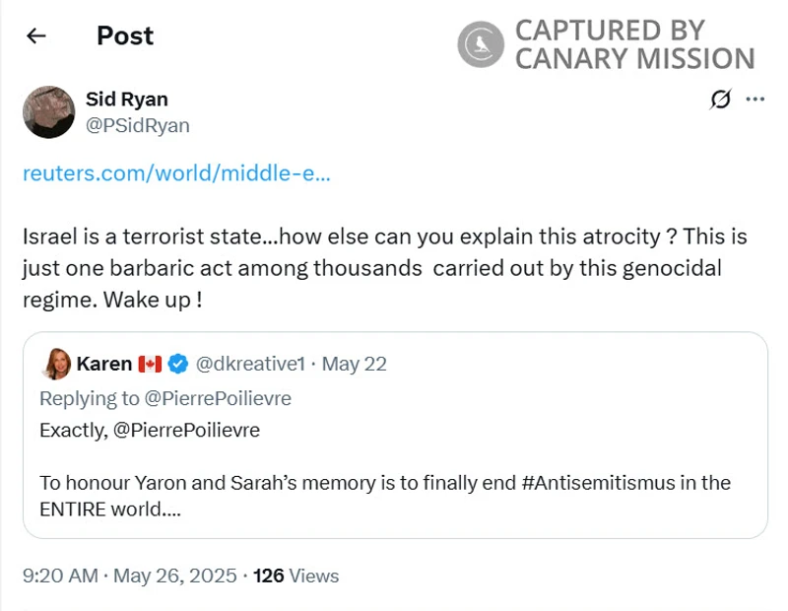The image size is (788, 611).
Task: Click the Canadian flag emoji beside Karen
Action: (x=150, y=364)
